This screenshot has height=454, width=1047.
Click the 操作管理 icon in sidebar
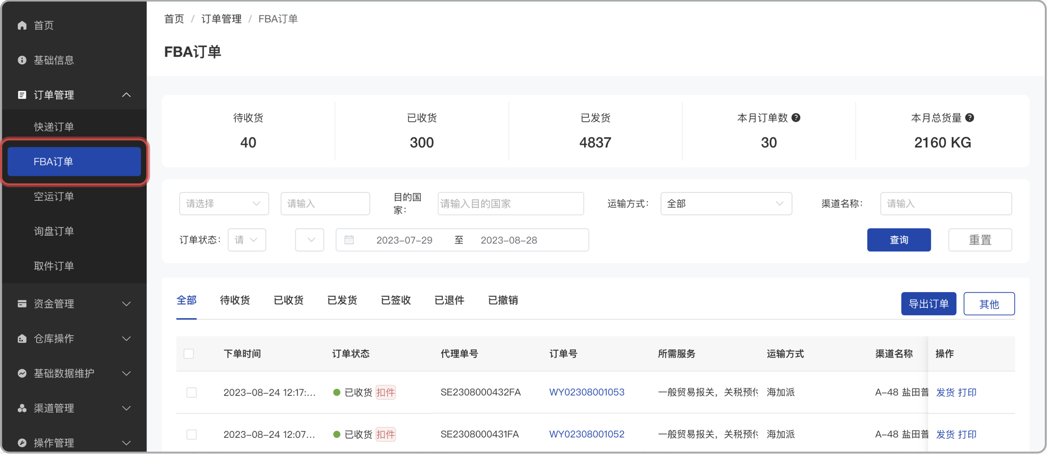tap(22, 443)
